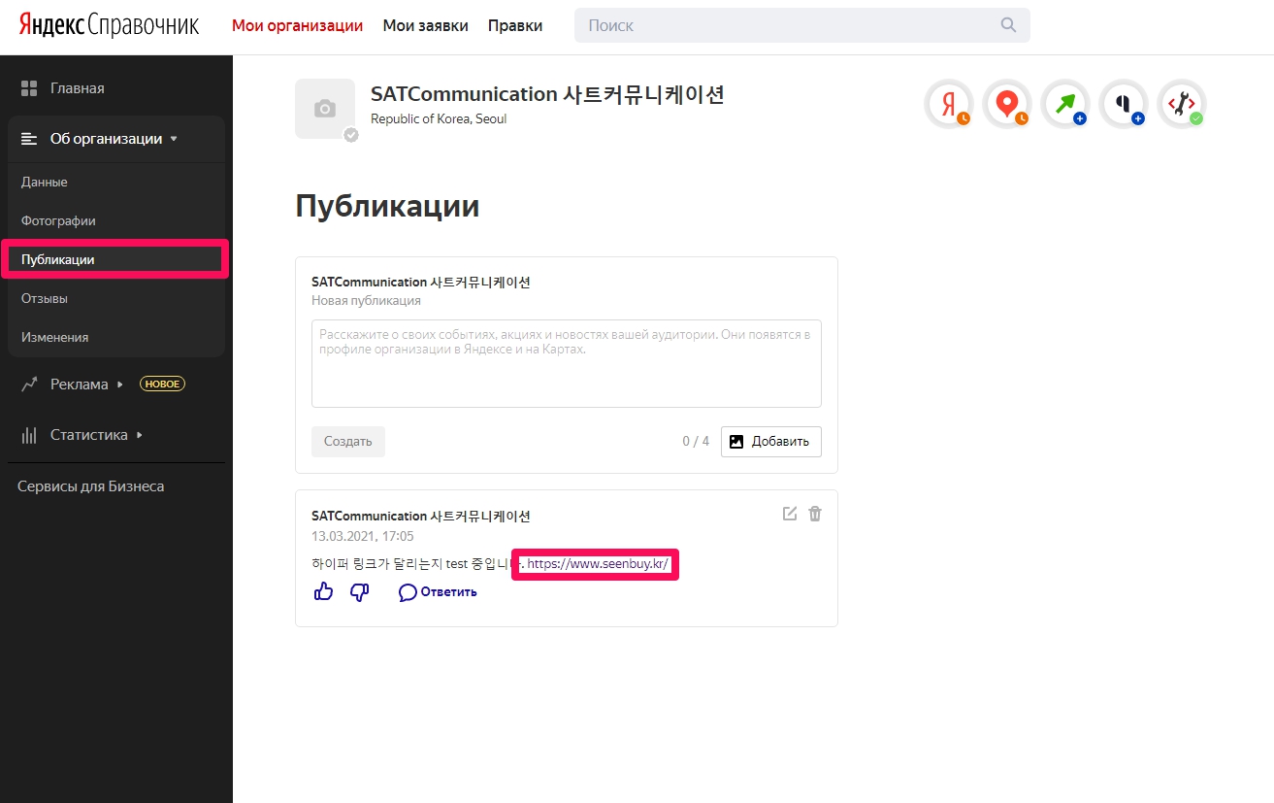Image resolution: width=1274 pixels, height=803 pixels.
Task: Click the post date 13.03.2021, 17:05
Action: click(x=363, y=536)
